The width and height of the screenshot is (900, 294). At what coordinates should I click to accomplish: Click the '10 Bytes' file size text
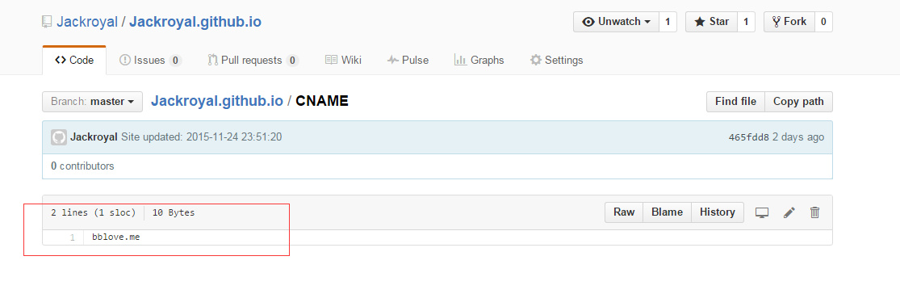tap(174, 213)
